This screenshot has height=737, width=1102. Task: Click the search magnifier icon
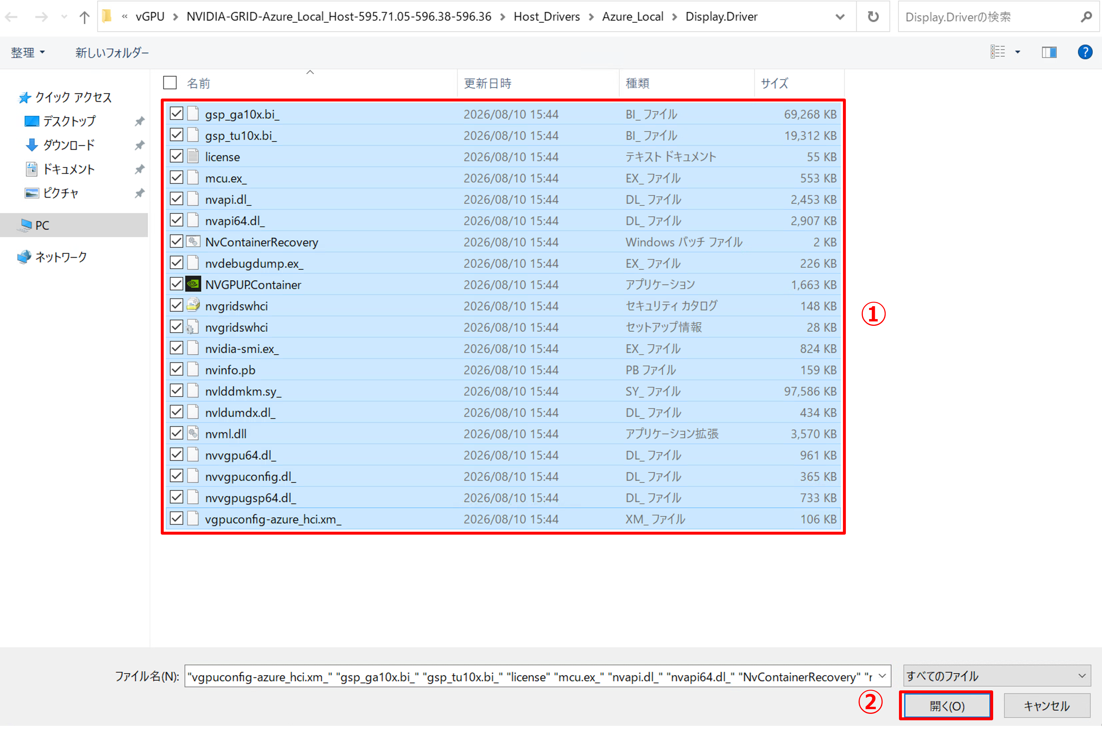coord(1086,17)
